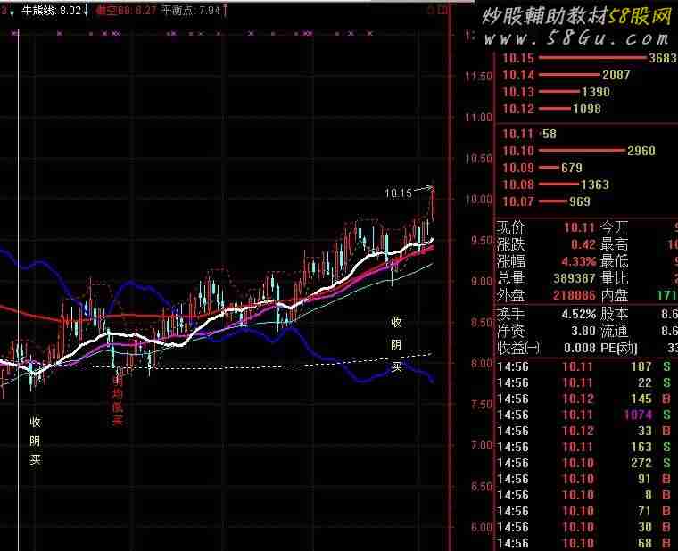Click the small red box icons atop chart
Viewport: 678px width, 551px height.
tap(436, 11)
